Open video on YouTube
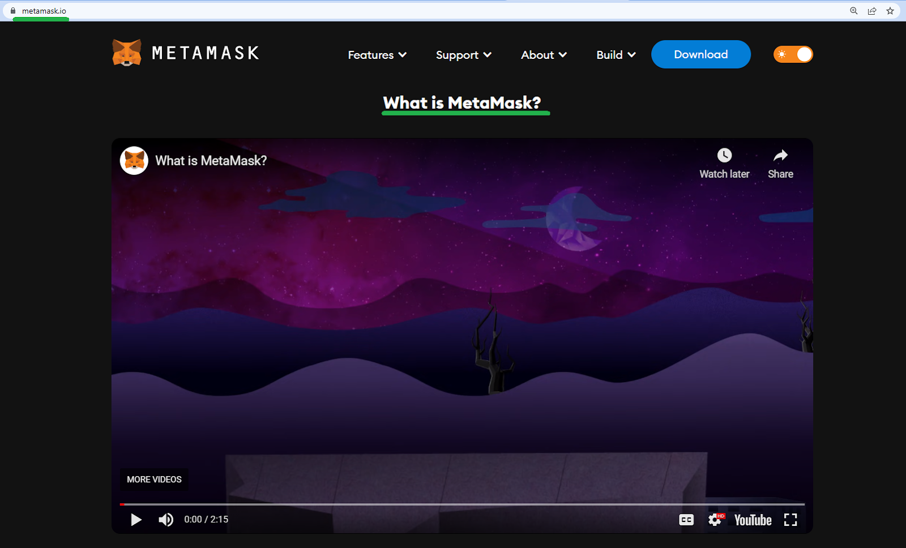Screen dimensions: 906x548 753,520
